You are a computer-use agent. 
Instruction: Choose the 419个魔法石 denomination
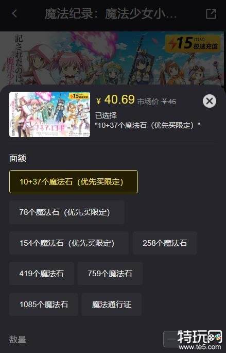(42, 274)
